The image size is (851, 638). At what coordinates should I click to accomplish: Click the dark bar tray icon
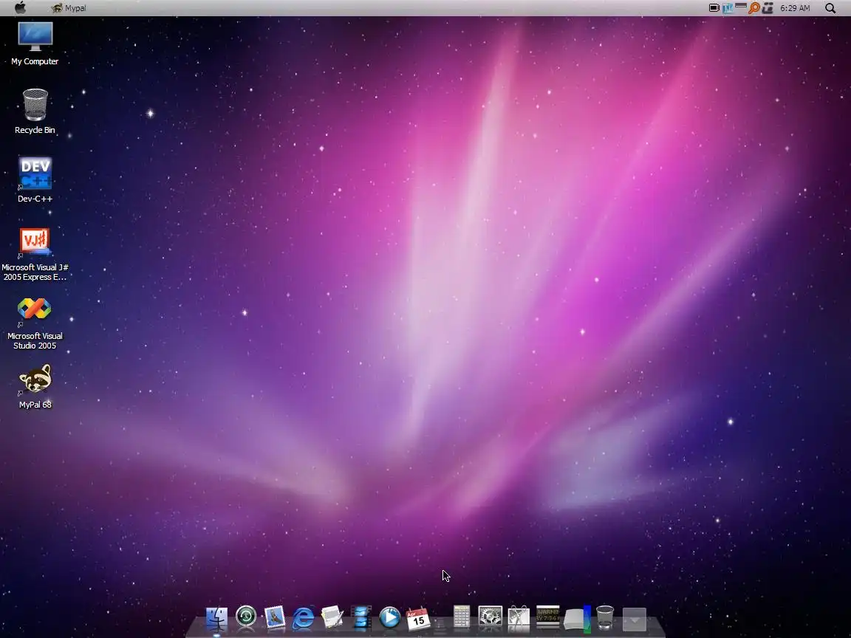(741, 7)
